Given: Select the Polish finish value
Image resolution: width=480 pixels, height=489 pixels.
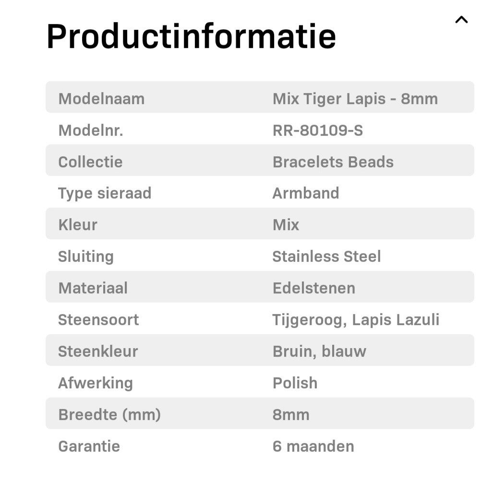Looking at the screenshot, I should click(295, 383).
